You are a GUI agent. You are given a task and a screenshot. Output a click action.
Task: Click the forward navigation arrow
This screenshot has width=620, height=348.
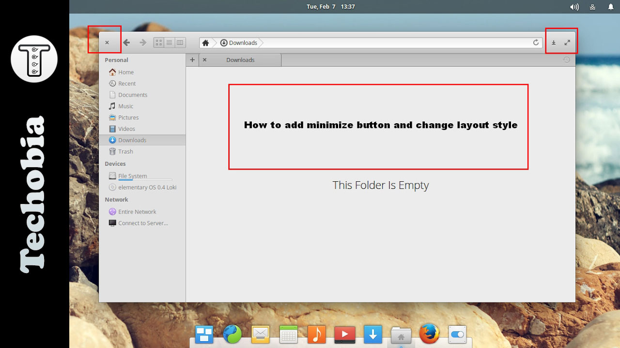tap(143, 43)
